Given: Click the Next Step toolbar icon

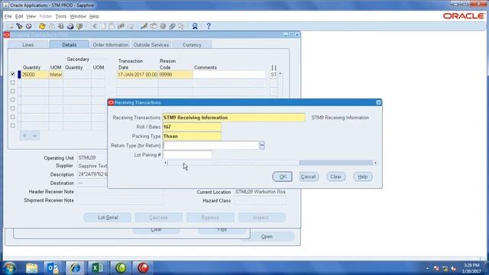Looking at the screenshot, I should (x=52, y=26).
